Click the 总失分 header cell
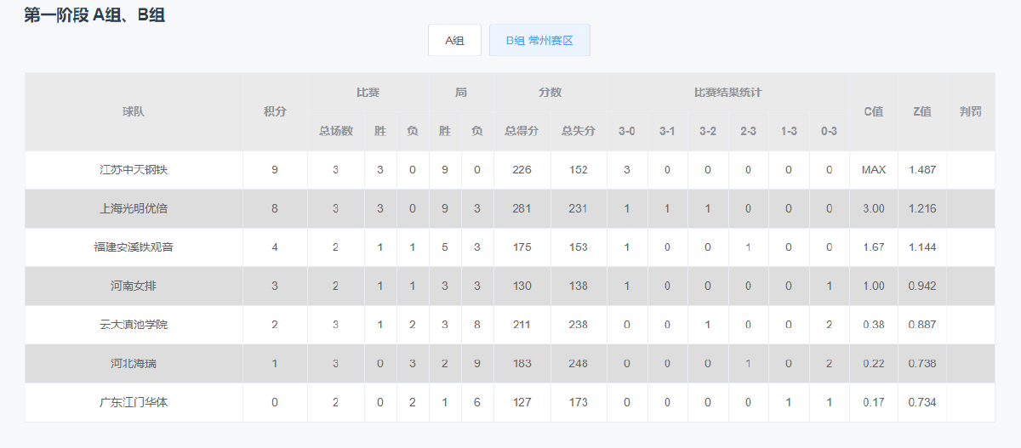This screenshot has width=1021, height=448. tap(579, 131)
